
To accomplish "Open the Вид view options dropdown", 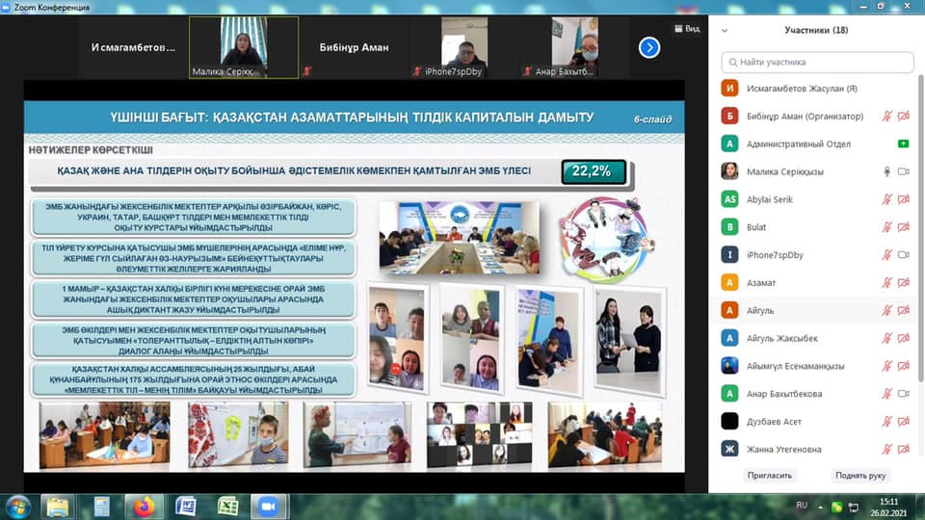I will (x=686, y=29).
